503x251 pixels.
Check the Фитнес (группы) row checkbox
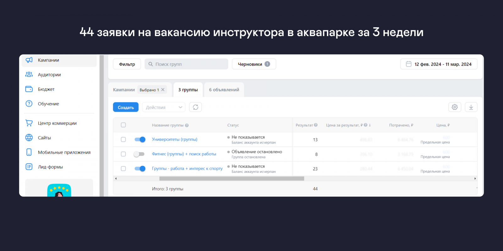(x=123, y=154)
